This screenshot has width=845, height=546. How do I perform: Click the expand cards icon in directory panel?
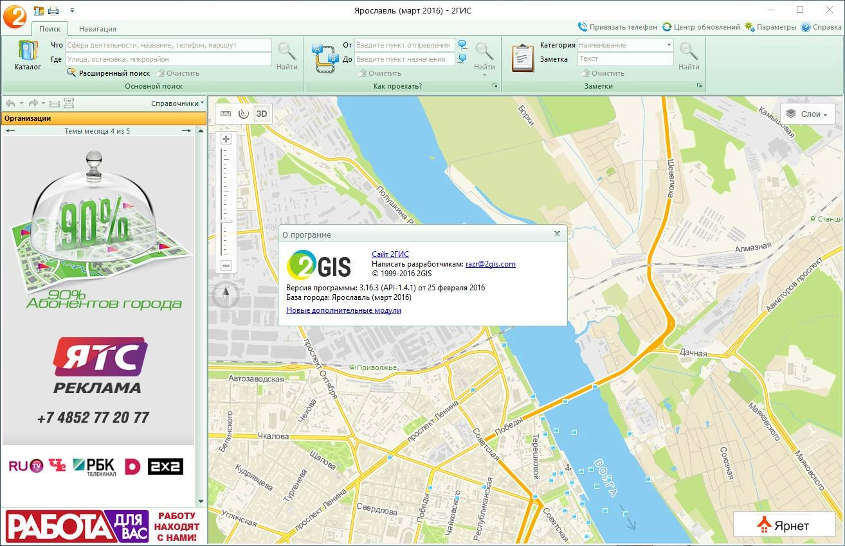tap(68, 103)
